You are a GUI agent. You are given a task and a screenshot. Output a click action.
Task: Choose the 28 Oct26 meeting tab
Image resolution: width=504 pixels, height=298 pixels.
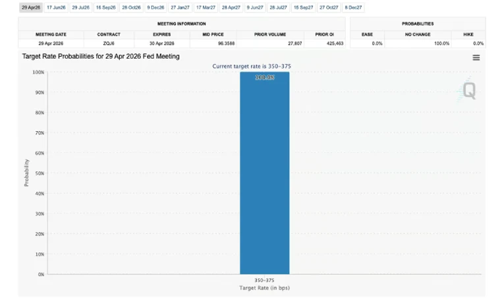coord(131,8)
